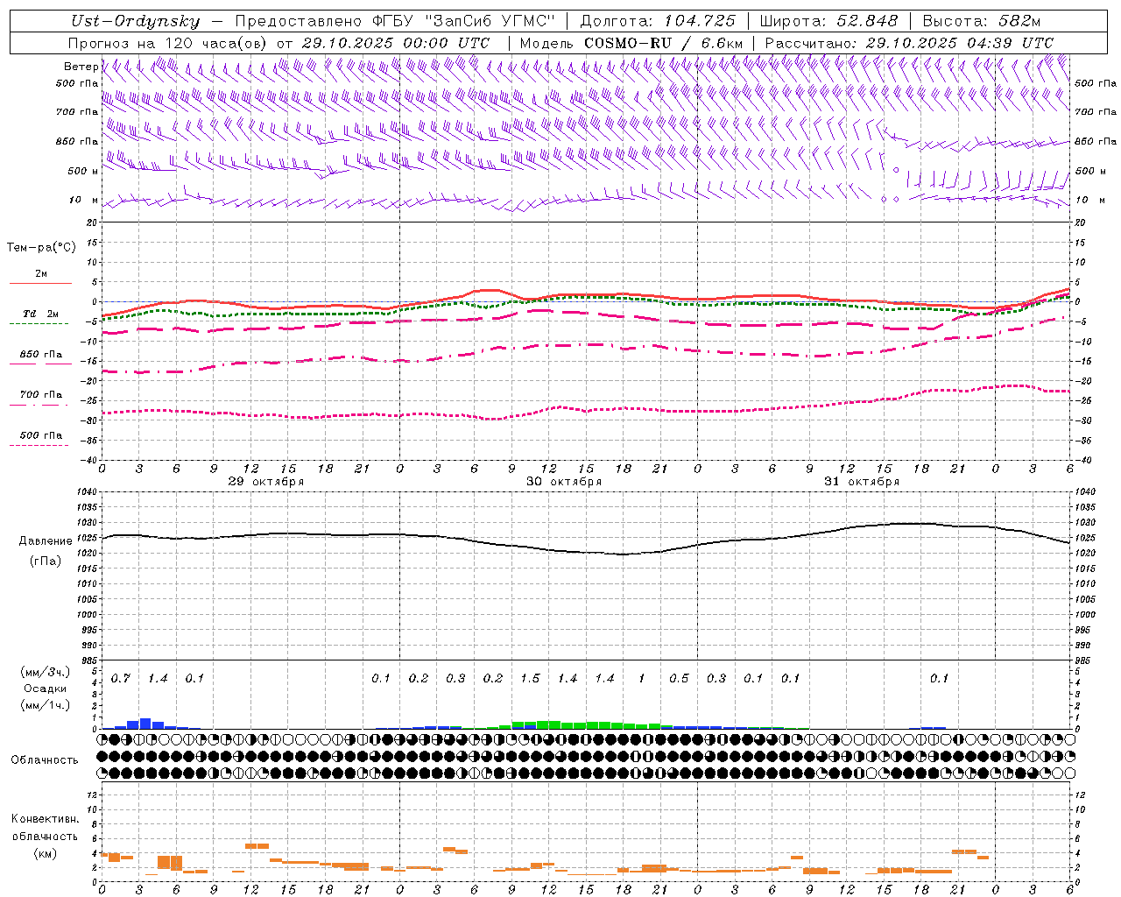Image resolution: width=1121 pixels, height=897 pixels.
Task: Click the Прогноз на 120 часа(ов) text
Action: pos(169,43)
